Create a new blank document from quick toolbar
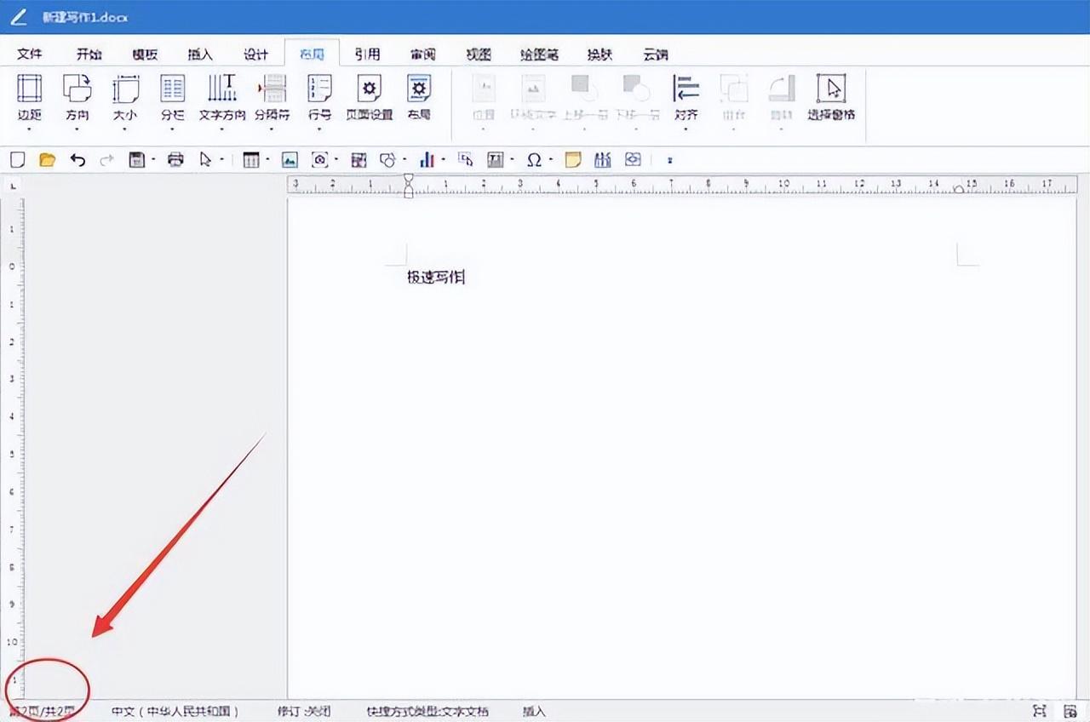The image size is (1090, 722). (x=18, y=159)
